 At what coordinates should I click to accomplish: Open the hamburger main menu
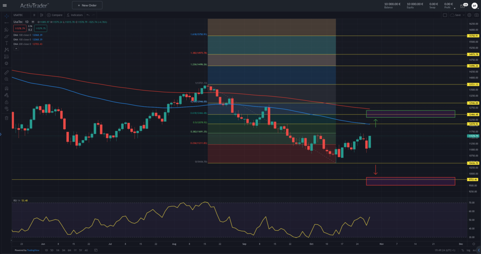pos(5,6)
